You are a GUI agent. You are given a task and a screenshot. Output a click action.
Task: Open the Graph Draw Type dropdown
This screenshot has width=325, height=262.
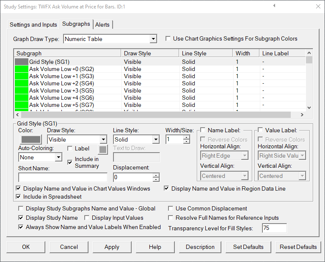click(153, 39)
